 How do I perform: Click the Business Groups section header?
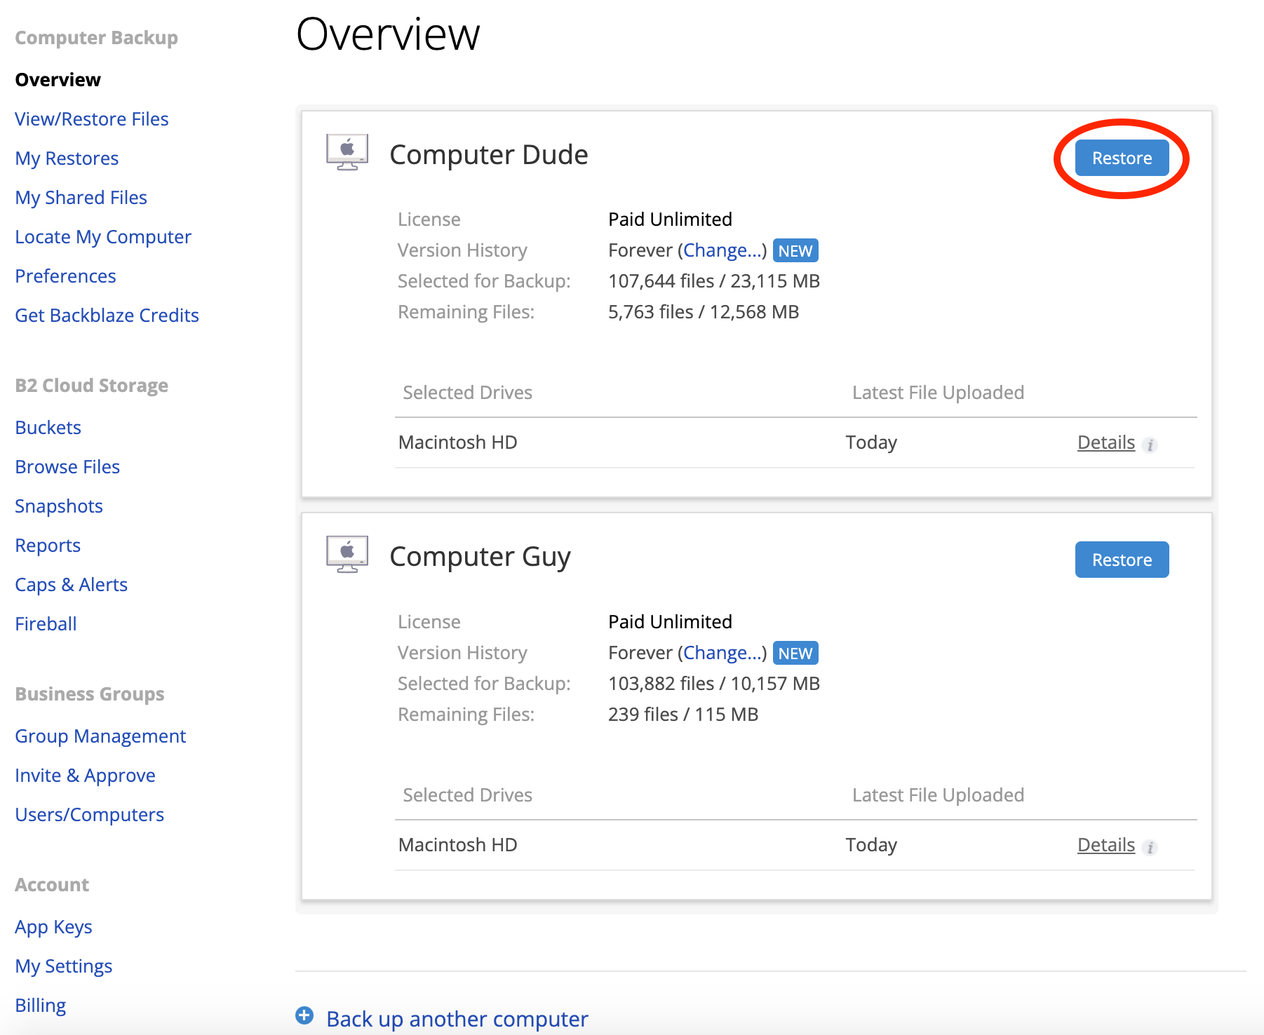pyautogui.click(x=90, y=694)
